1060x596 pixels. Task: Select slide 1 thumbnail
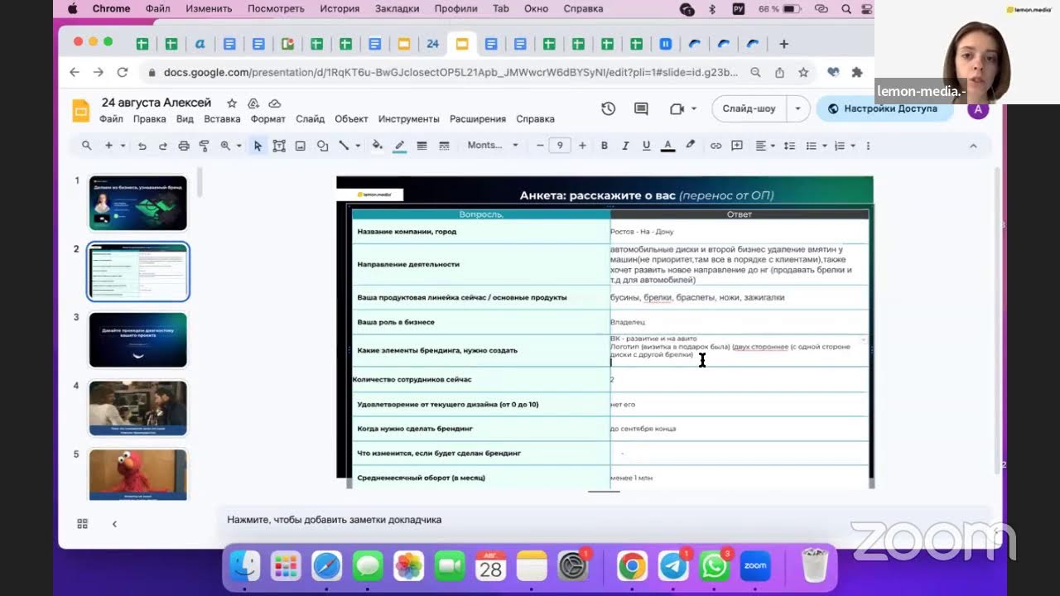tap(138, 203)
